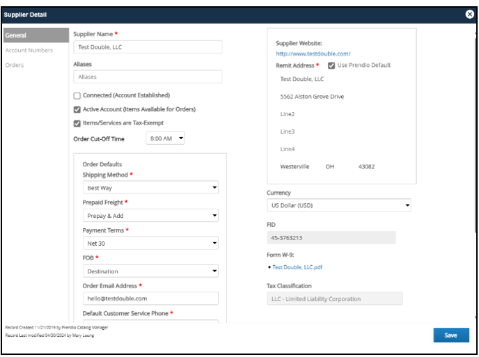Expand the Shipping Method dropdown
This screenshot has height=357, width=479.
coord(150,188)
